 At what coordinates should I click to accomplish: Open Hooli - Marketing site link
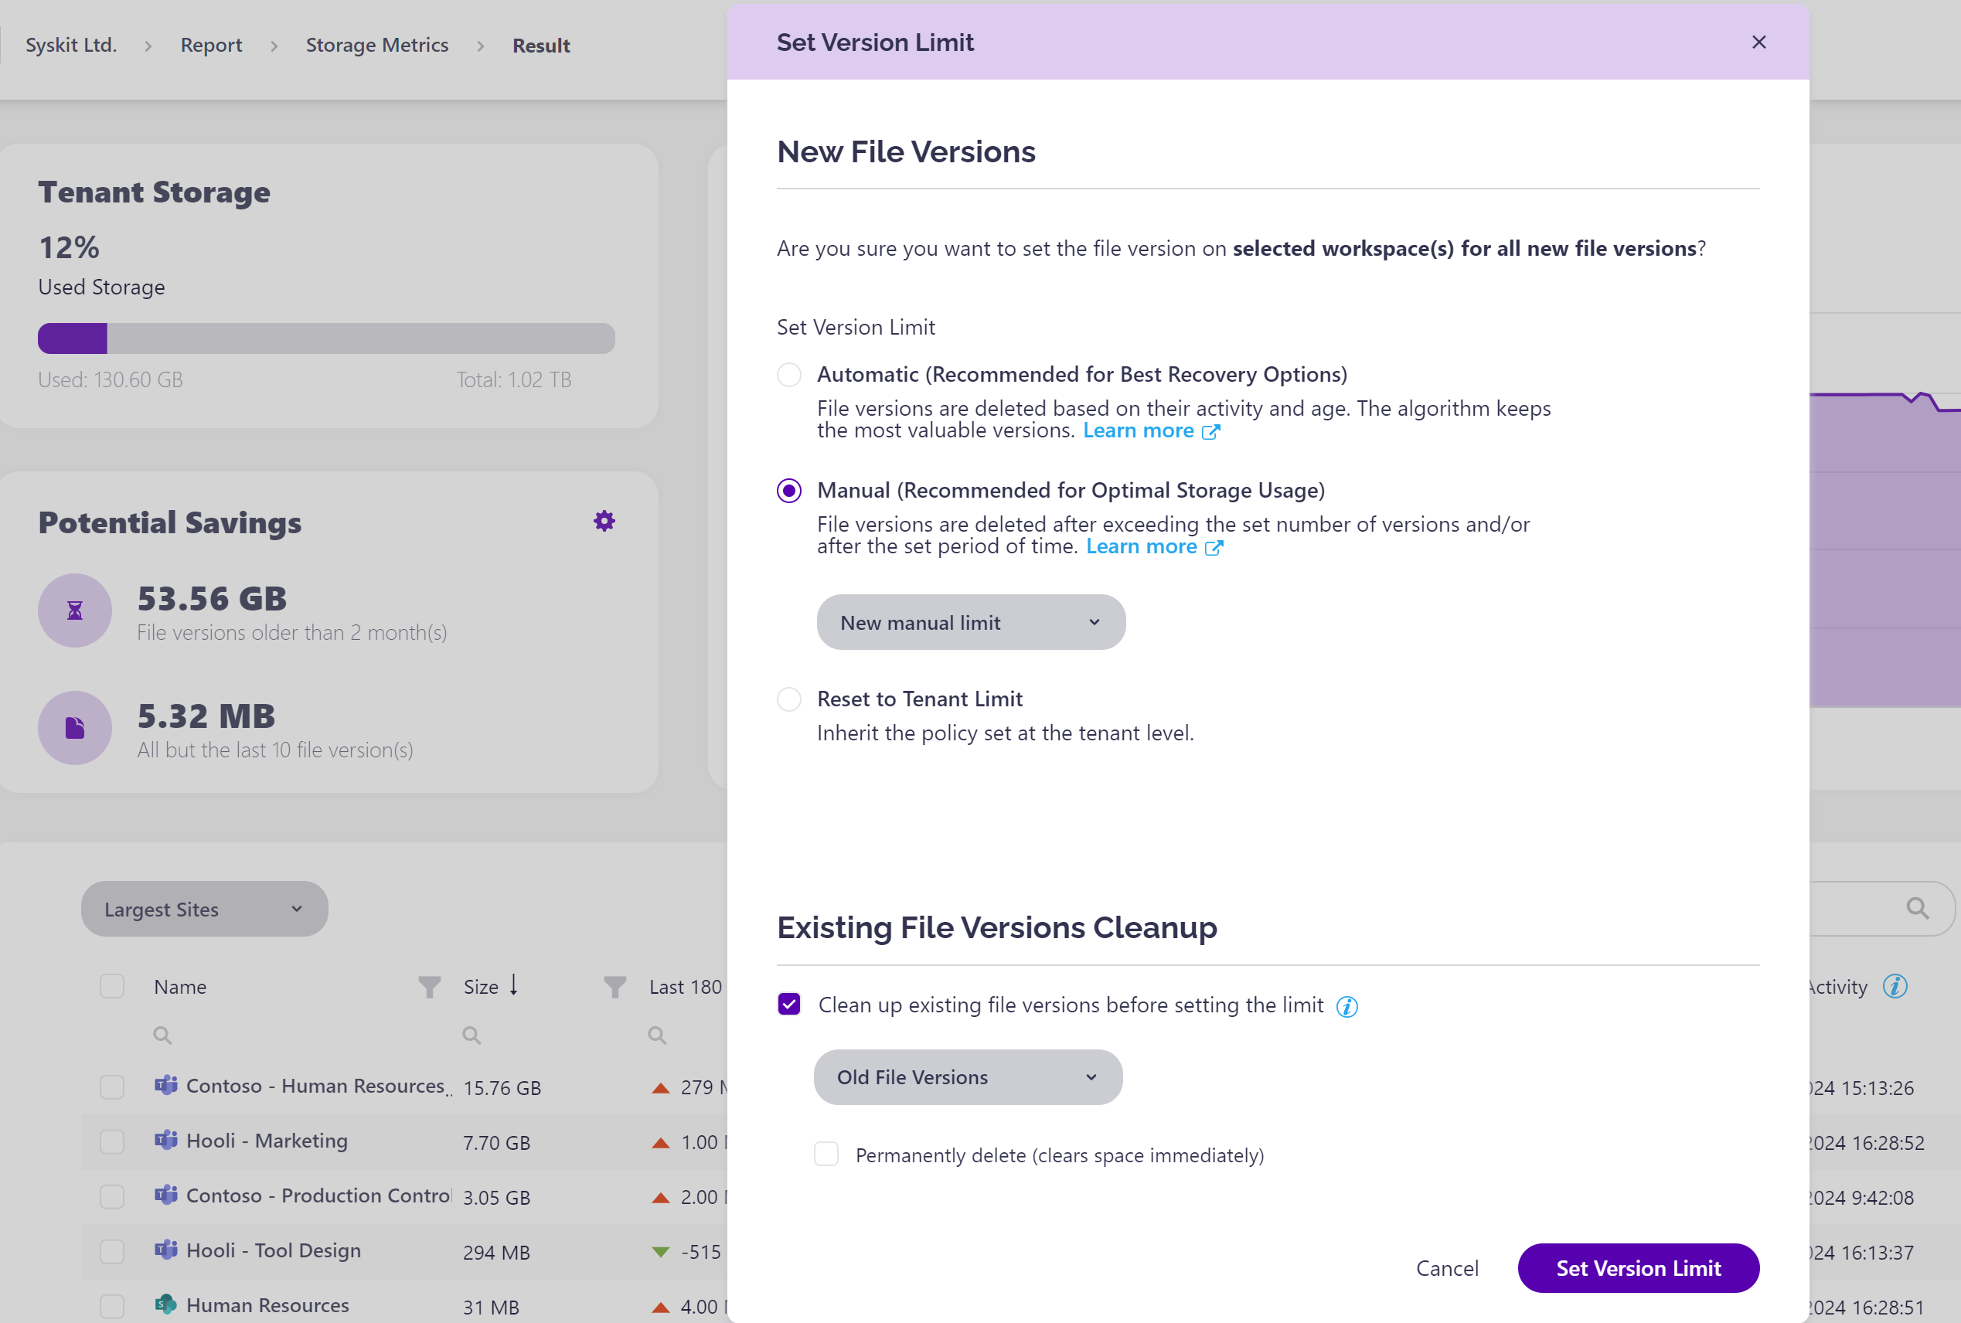tap(267, 1141)
